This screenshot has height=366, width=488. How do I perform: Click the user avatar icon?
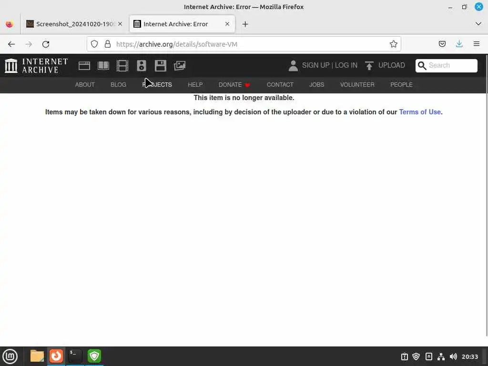click(x=293, y=66)
